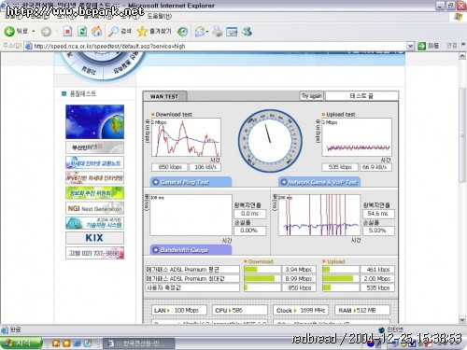The height and width of the screenshot is (350, 467).
Task: Open the green 정보화 추진 위원회 banner
Action: tap(94, 193)
